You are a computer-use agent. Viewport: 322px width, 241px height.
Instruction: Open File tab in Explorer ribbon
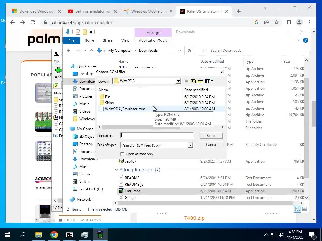click(x=71, y=40)
